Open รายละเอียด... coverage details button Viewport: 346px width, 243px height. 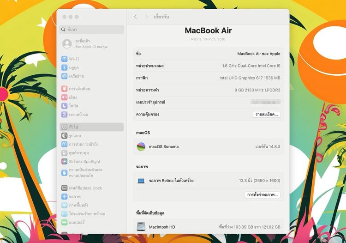coord(267,115)
